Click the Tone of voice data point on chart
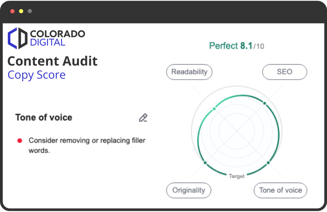327x212 pixels. point(268,163)
